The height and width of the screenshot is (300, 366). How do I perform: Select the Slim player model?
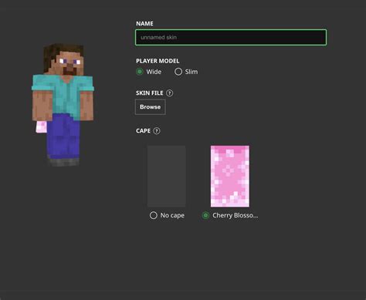[178, 72]
